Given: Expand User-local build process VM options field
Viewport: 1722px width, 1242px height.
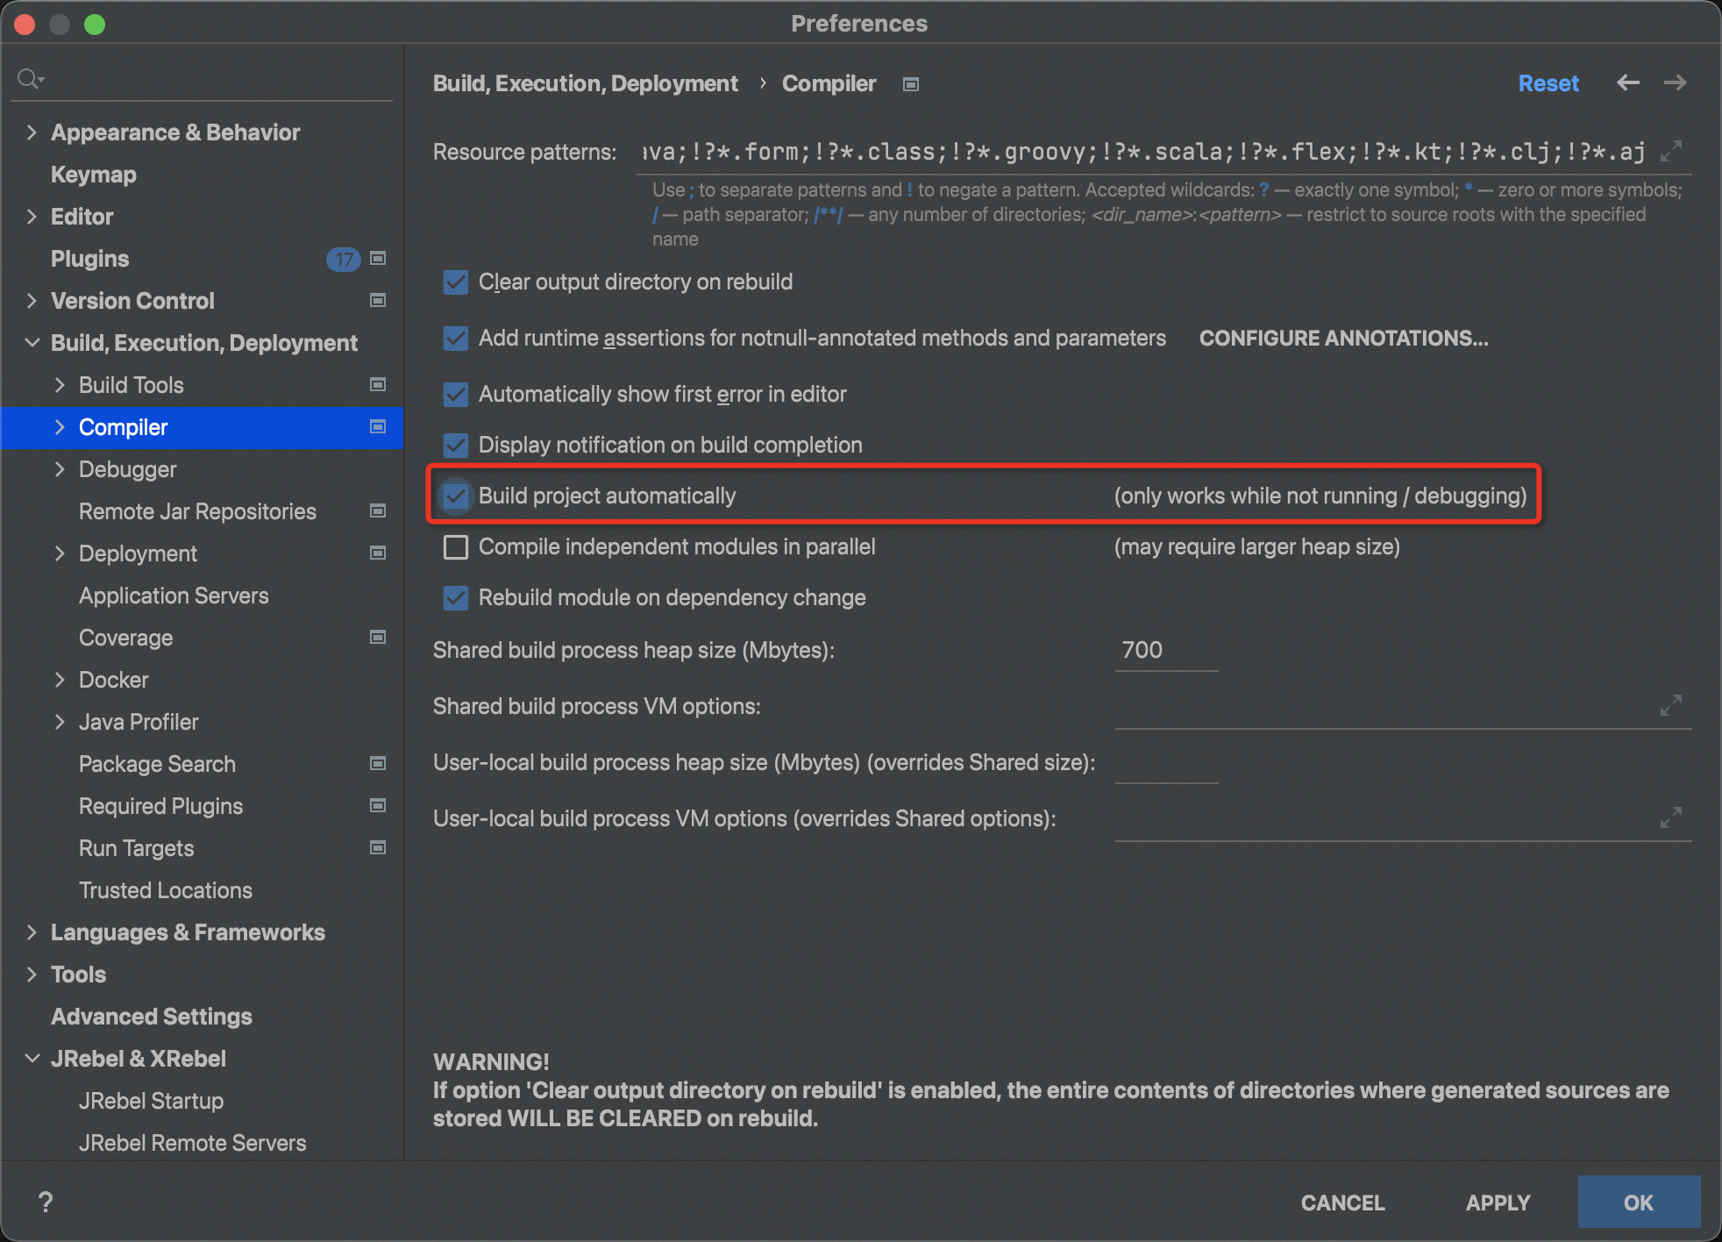Looking at the screenshot, I should pyautogui.click(x=1671, y=817).
